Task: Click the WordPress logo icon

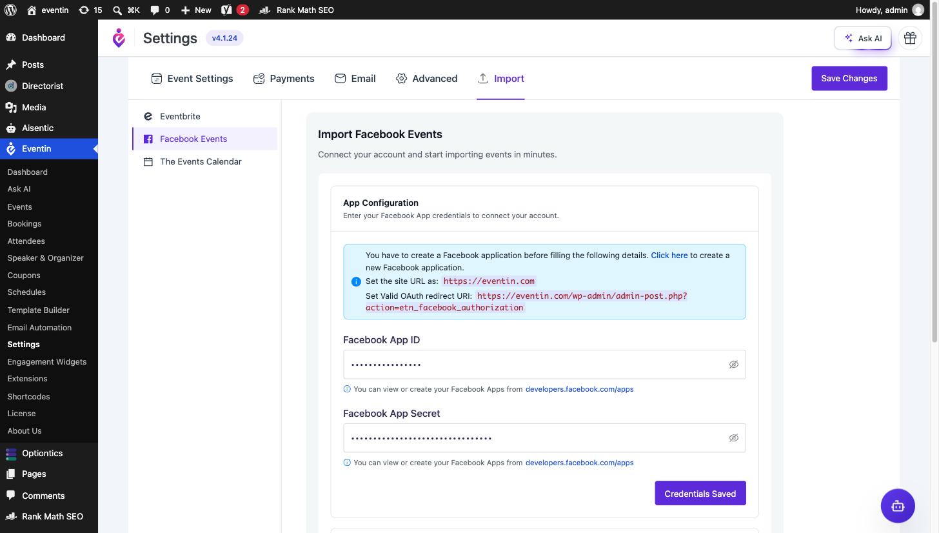Action: [x=10, y=10]
